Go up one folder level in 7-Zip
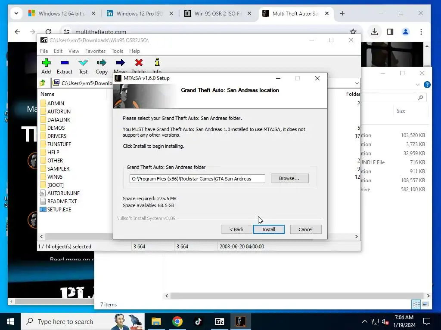Screen dimensions: 441x330 (x=43, y=83)
